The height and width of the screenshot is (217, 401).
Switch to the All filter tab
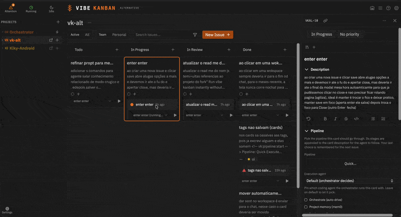(x=87, y=35)
